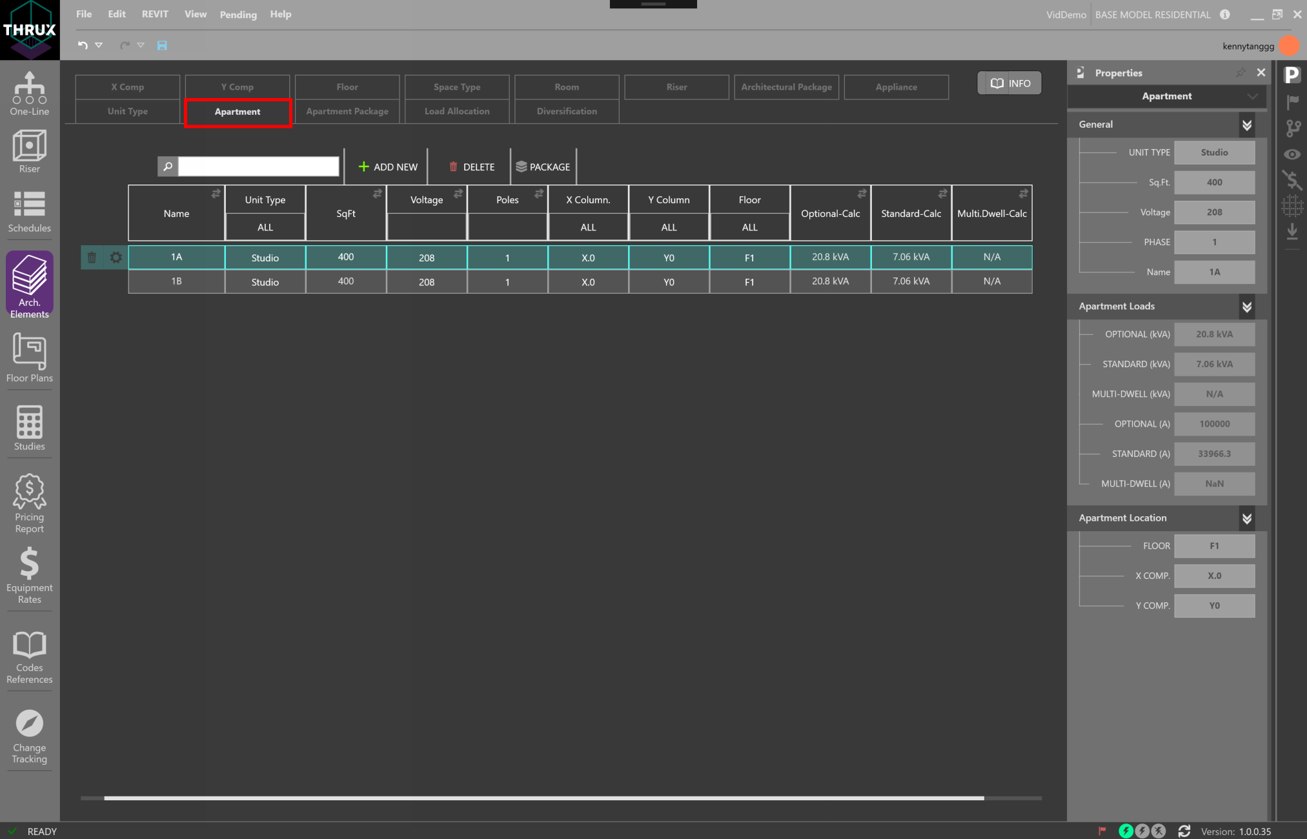Toggle the eye visibility icon in right strip

1292,154
